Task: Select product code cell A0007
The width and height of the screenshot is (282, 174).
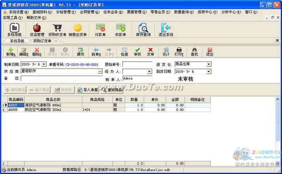Action: click(x=16, y=105)
